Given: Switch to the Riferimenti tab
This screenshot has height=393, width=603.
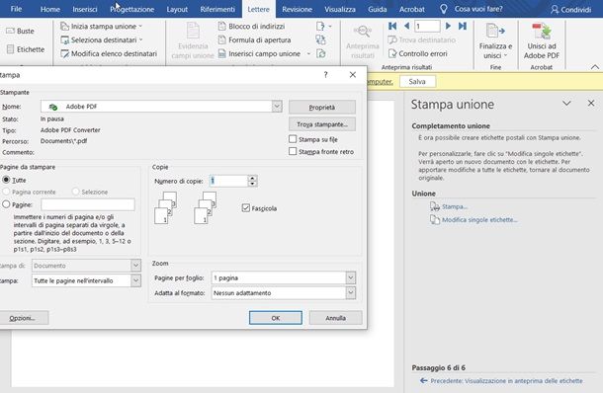Looking at the screenshot, I should tap(217, 9).
